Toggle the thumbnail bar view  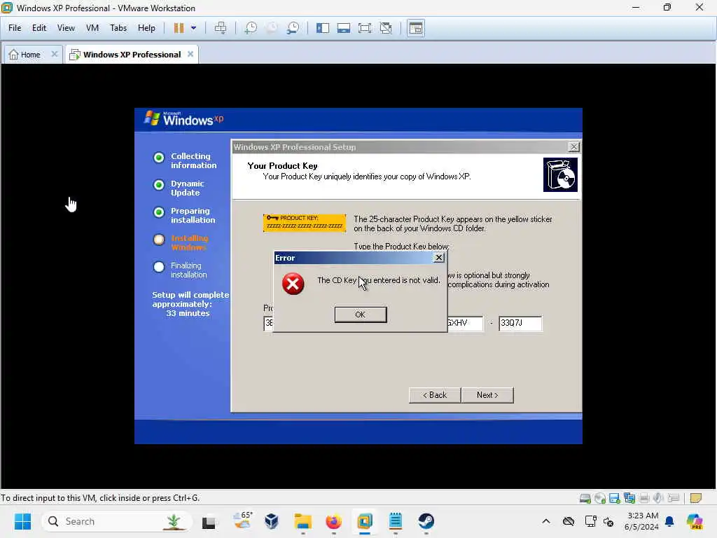click(343, 28)
